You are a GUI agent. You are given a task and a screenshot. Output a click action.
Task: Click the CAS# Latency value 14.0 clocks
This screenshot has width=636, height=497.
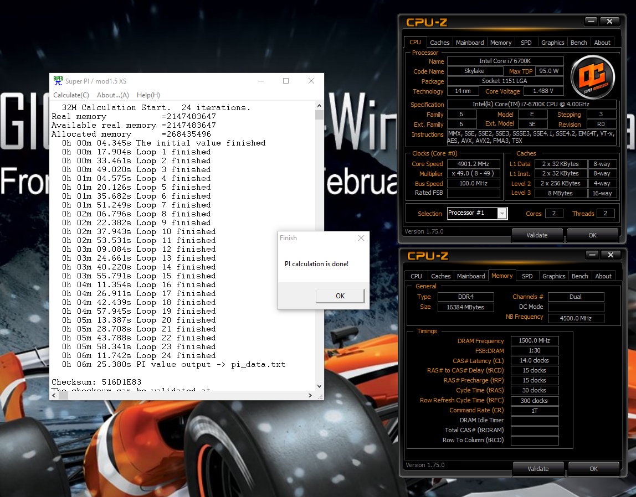pyautogui.click(x=534, y=360)
